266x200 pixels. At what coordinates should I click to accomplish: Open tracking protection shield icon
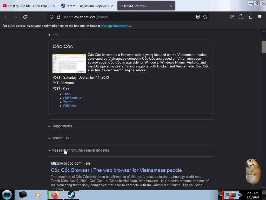51,17
